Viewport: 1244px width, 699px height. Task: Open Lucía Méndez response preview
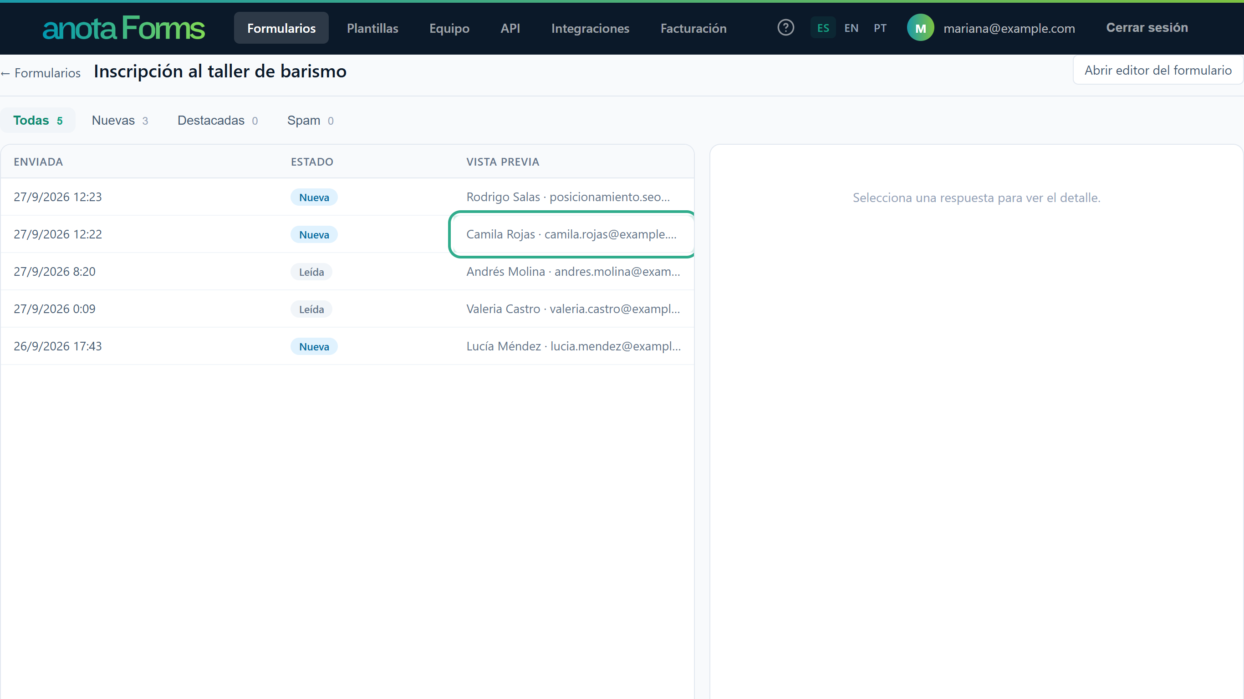pyautogui.click(x=574, y=346)
